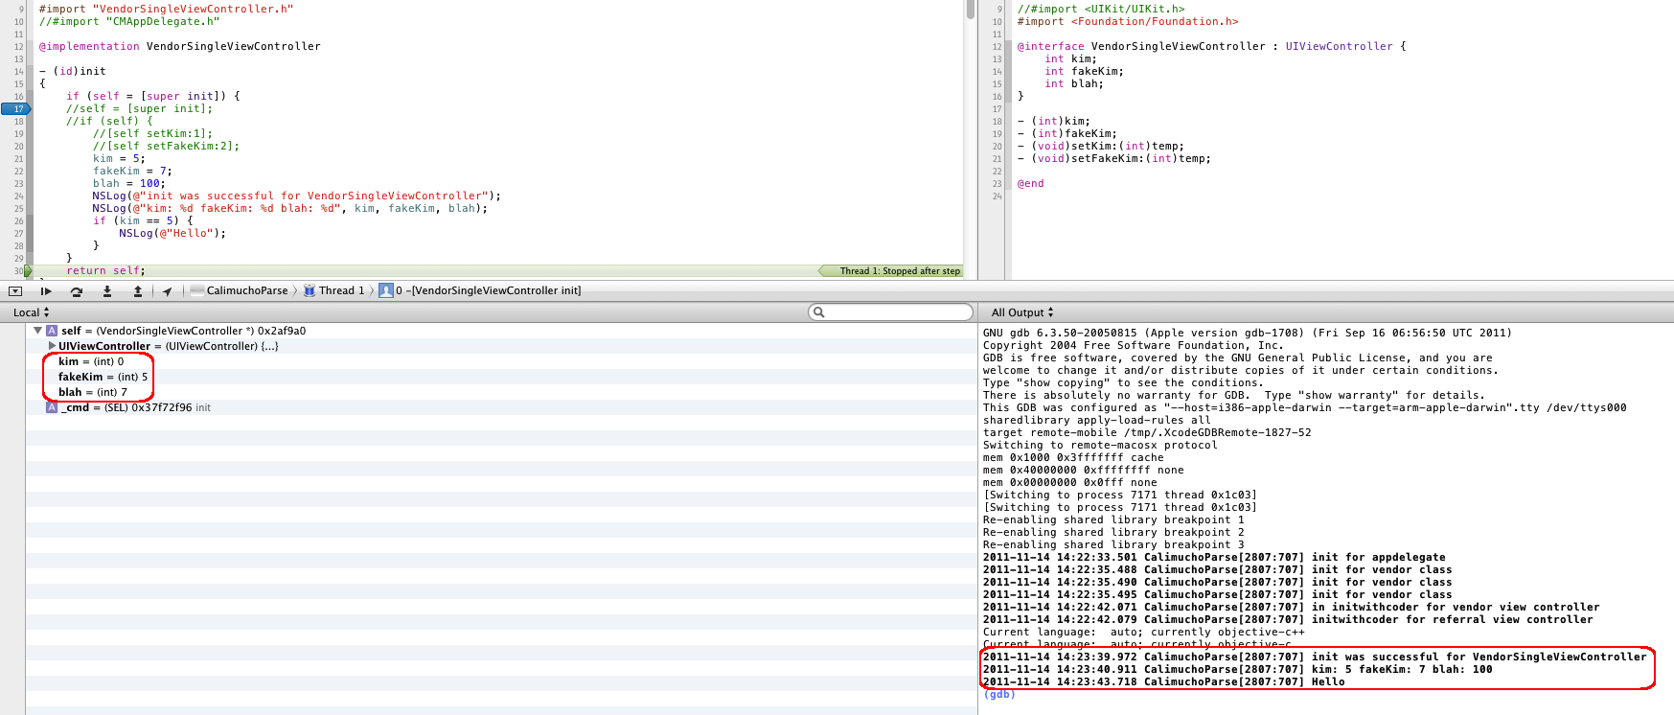Select the kim = (int) 0 variable row
This screenshot has height=715, width=1674.
coord(91,361)
